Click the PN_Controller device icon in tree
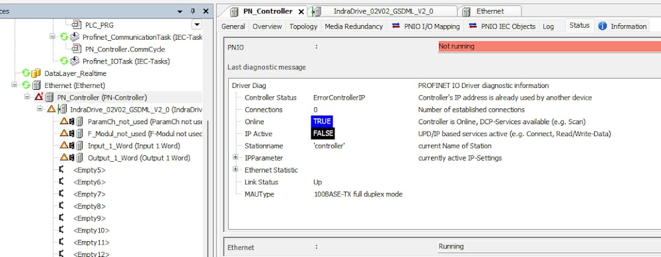Image resolution: width=661 pixels, height=257 pixels. coord(49,97)
